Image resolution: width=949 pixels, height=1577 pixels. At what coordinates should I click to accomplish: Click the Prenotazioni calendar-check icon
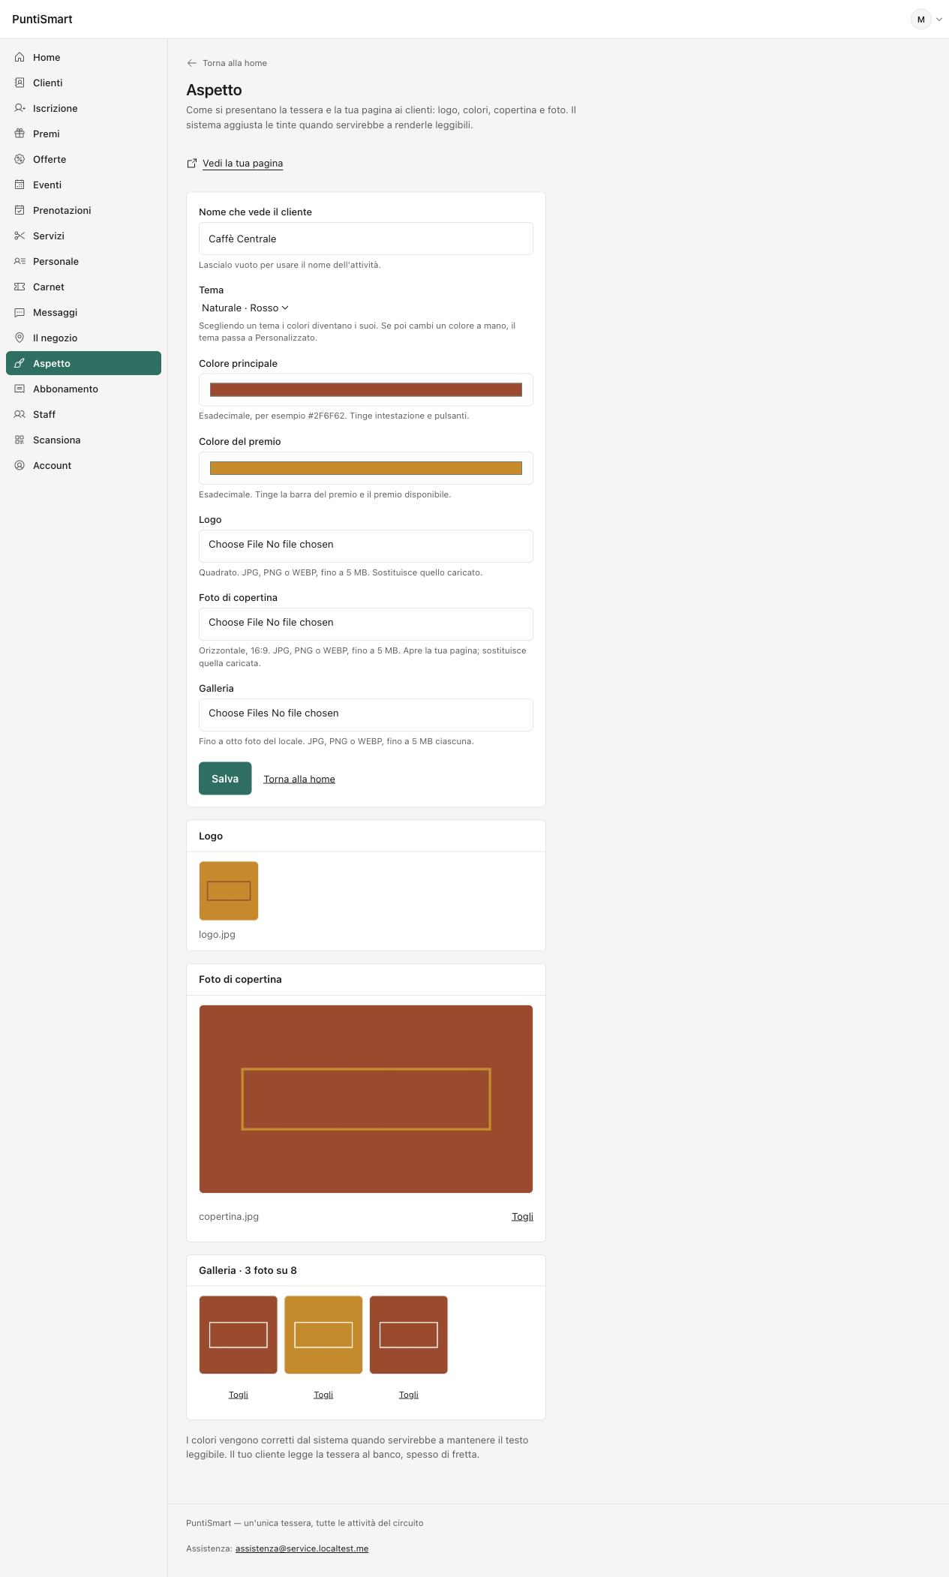pos(20,210)
